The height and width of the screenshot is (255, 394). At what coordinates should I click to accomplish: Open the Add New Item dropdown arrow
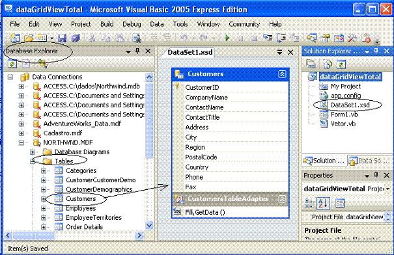pyautogui.click(x=51, y=38)
